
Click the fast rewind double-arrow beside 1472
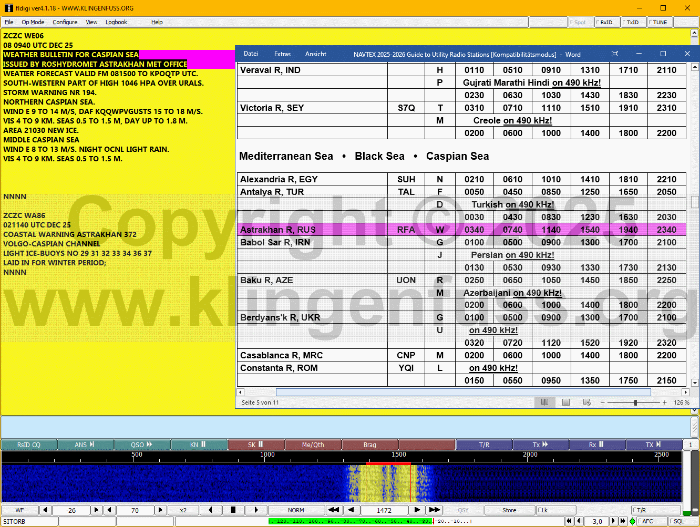pyautogui.click(x=333, y=510)
